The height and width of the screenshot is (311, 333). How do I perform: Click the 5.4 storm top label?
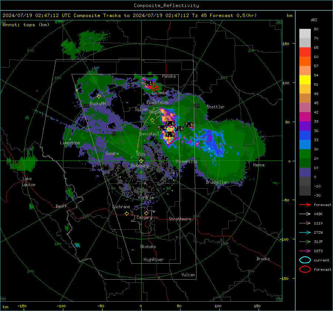(162, 128)
